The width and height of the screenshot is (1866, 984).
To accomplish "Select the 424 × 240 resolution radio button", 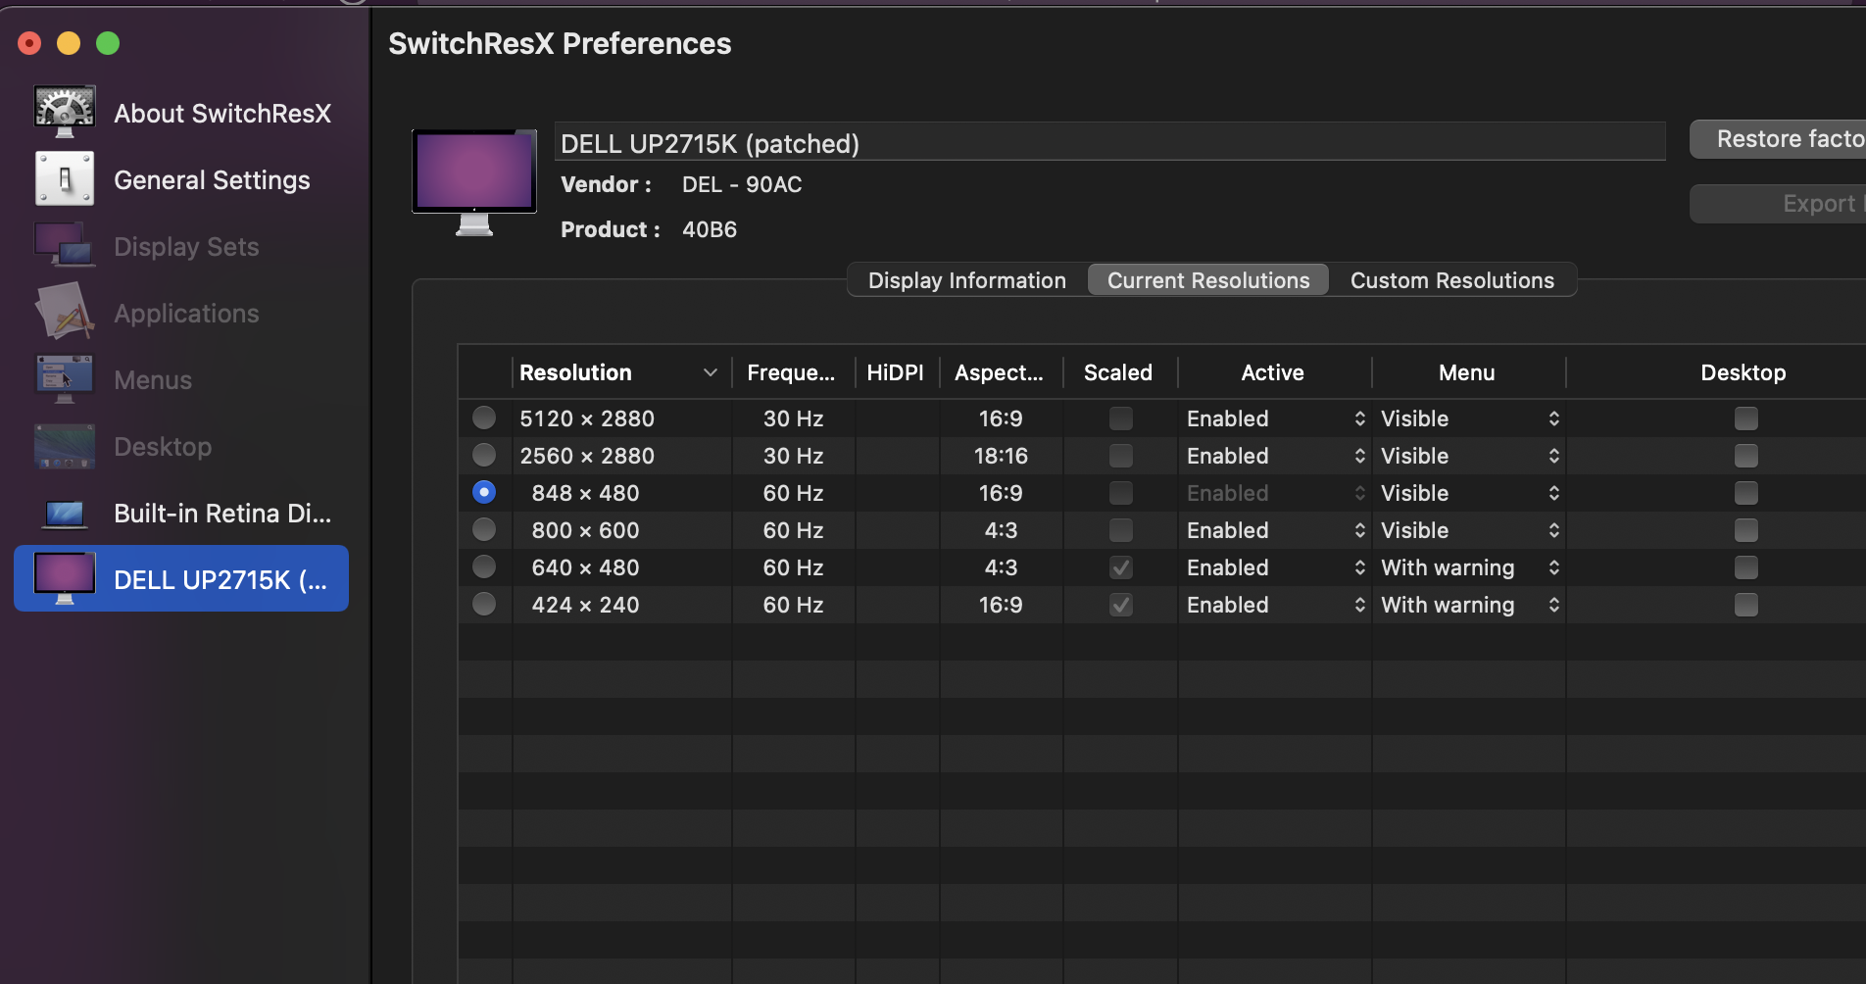I will (484, 604).
